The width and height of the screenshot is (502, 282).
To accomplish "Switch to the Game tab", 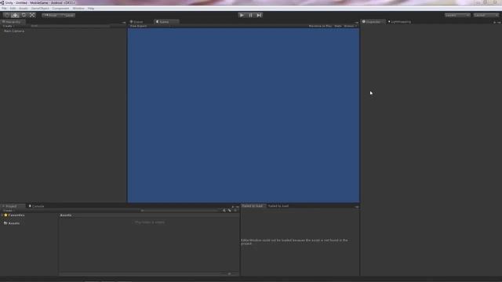I will [x=166, y=22].
